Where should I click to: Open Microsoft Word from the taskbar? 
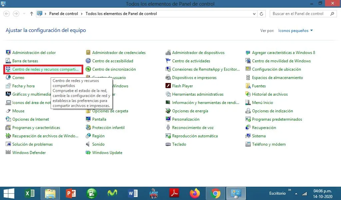pos(133,193)
